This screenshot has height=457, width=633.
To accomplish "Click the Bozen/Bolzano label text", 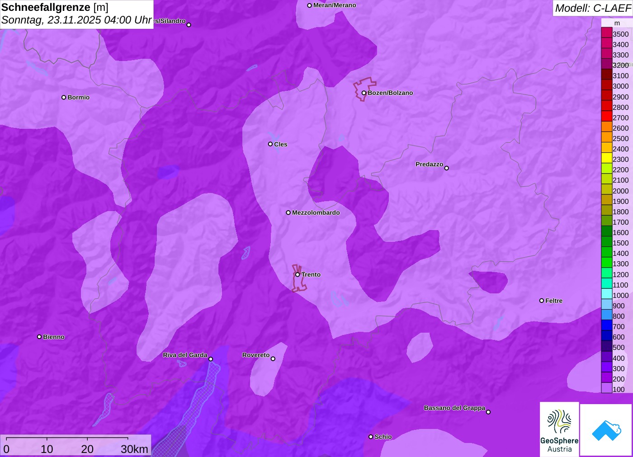I will pos(390,93).
